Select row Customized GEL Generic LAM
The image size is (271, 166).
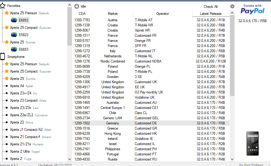pyautogui.click(x=151, y=118)
